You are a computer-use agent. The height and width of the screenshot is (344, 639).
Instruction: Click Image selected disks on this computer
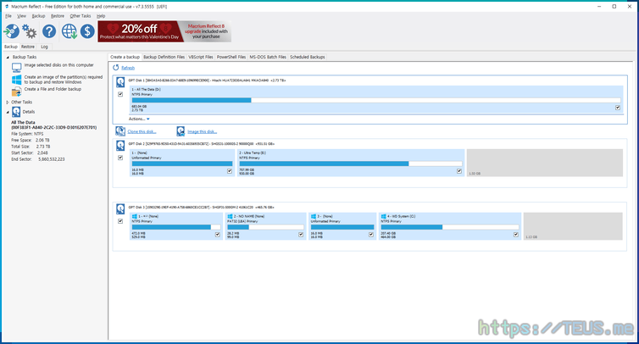(58, 65)
